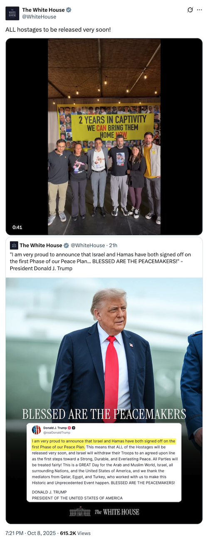Click the 0:41 video duration label

17,227
